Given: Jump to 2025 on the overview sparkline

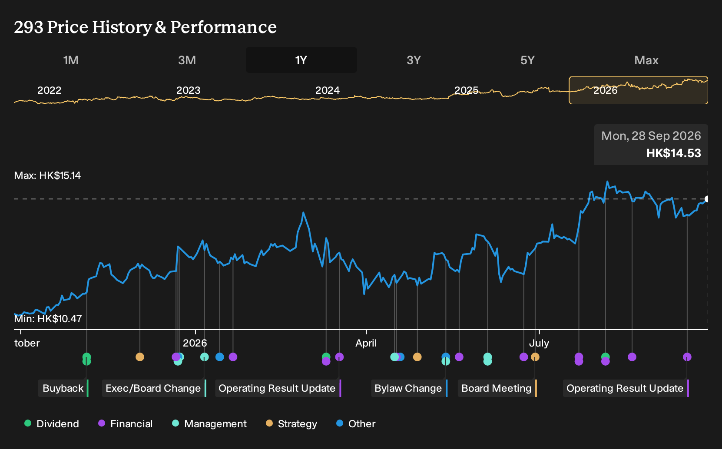Looking at the screenshot, I should [466, 90].
